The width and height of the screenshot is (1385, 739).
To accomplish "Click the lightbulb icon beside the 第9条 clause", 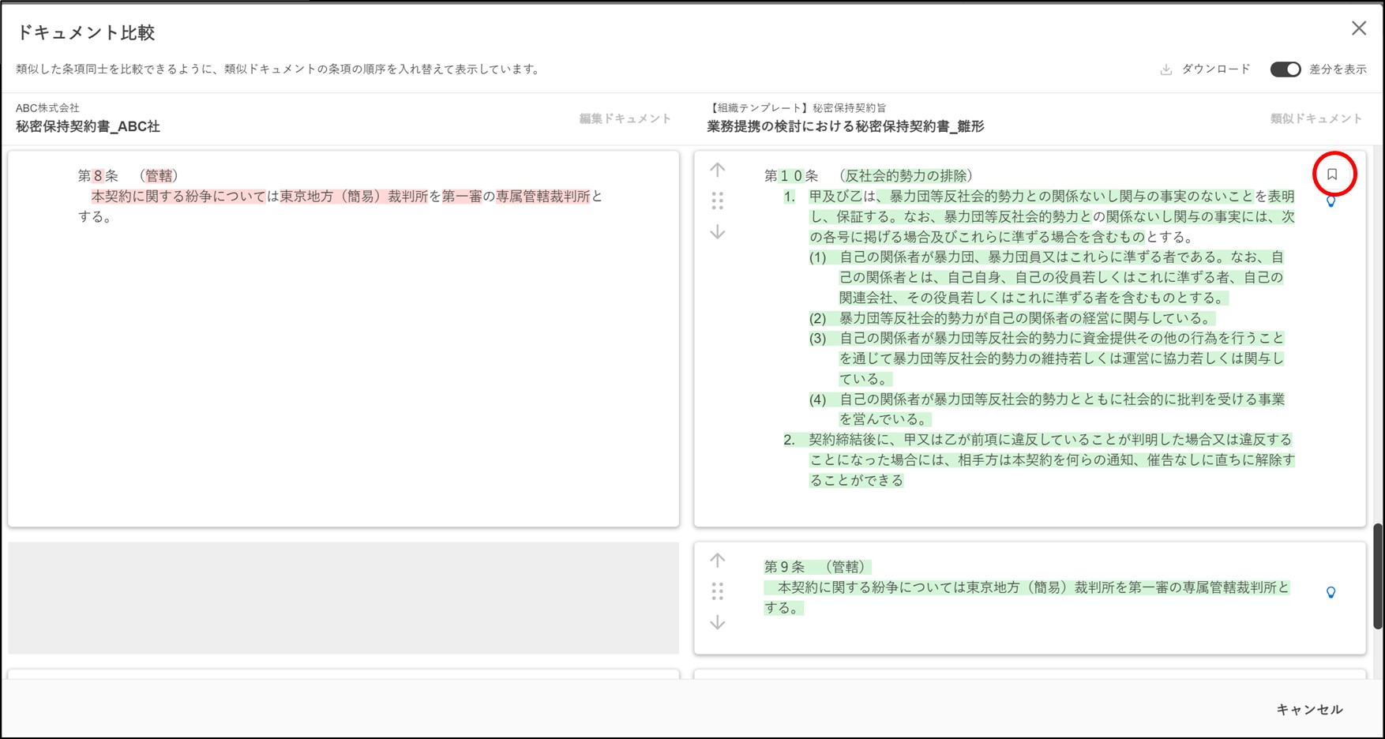I will 1331,593.
